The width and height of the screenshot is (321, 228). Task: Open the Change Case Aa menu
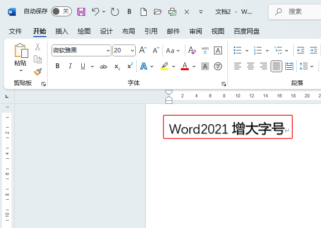click(x=173, y=50)
